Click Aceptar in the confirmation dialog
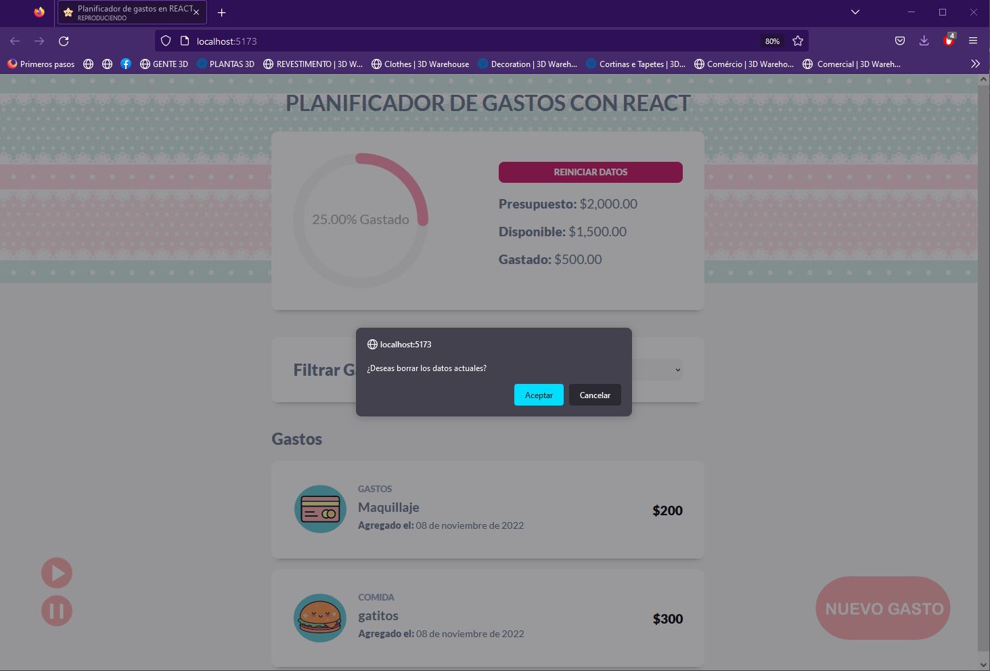Screen dimensions: 990x671 tap(539, 395)
